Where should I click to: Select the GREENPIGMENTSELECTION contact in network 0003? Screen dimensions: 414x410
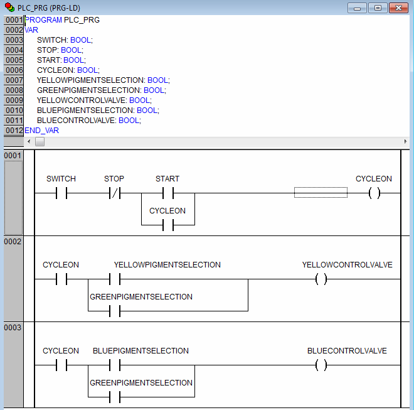(115, 397)
